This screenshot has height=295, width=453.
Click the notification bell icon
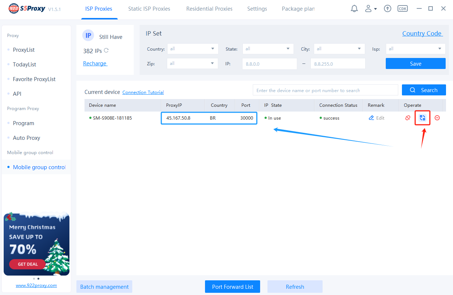coord(354,8)
